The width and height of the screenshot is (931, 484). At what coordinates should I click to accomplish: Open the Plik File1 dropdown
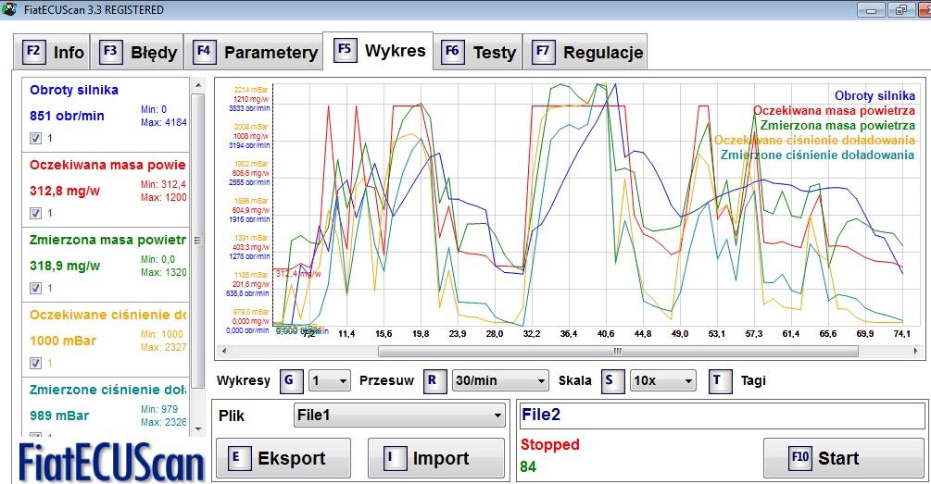pos(399,416)
